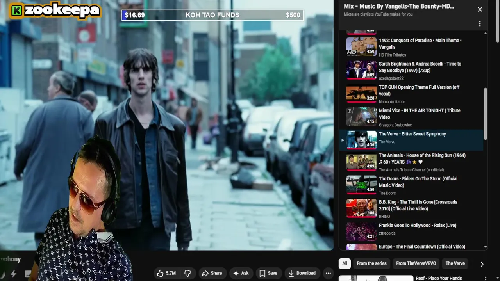
Task: Click the main video player area
Action: click(x=167, y=125)
